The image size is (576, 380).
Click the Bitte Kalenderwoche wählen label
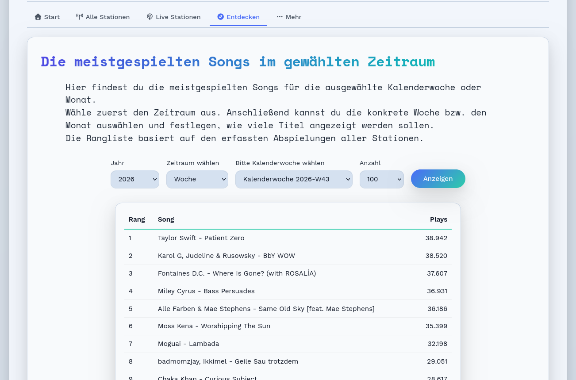[x=280, y=163]
